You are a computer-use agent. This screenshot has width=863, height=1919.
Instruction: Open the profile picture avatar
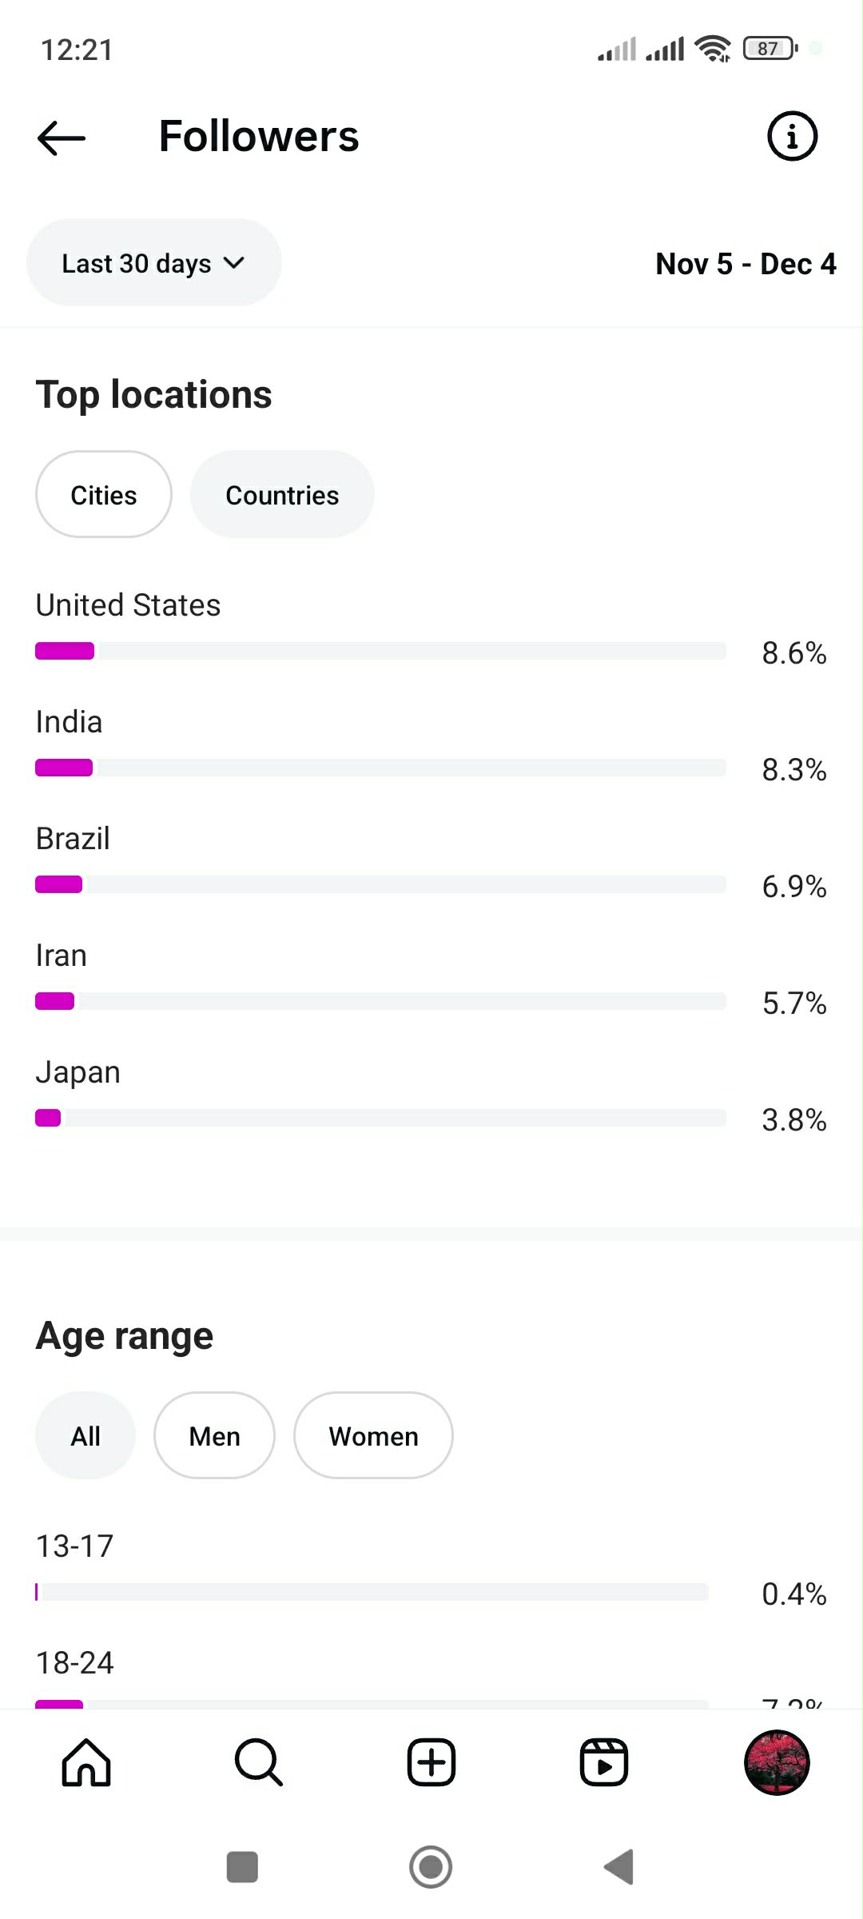[x=777, y=1762]
